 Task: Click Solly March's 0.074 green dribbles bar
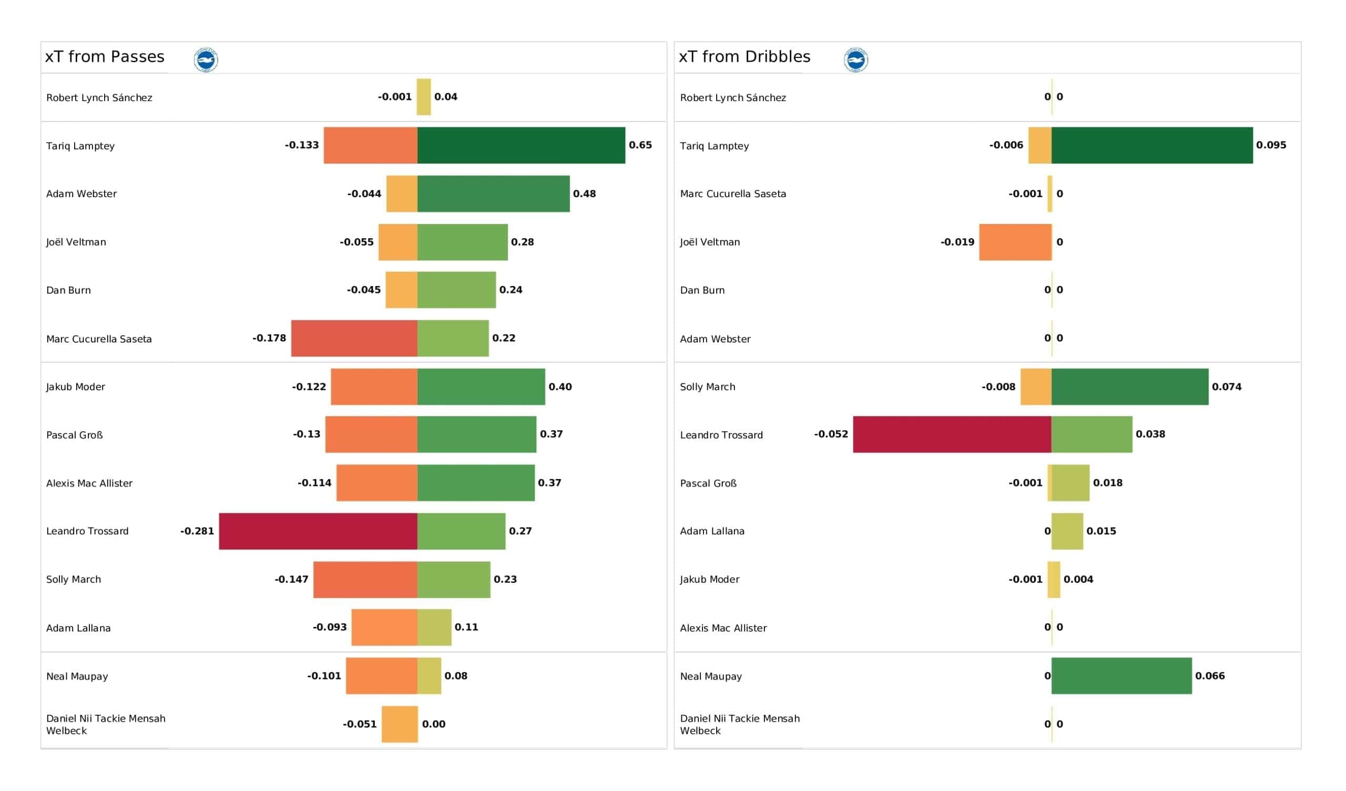1130,387
